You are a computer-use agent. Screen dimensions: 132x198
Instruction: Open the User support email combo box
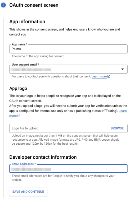(x=68, y=69)
